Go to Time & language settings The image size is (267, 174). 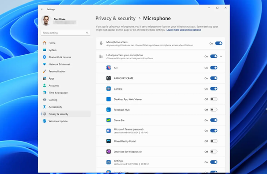pyautogui.click(x=65, y=93)
